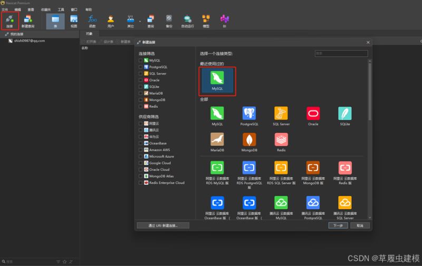Image resolution: width=422 pixels, height=266 pixels.
Task: Click 通过 URI 新建连接 button
Action: point(163,225)
